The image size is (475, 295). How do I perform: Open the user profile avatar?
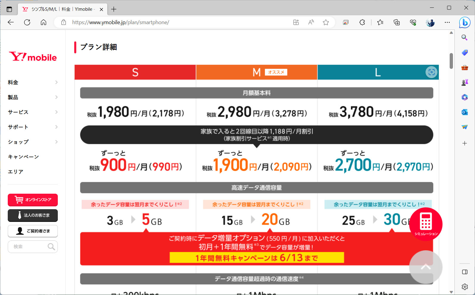tap(430, 22)
